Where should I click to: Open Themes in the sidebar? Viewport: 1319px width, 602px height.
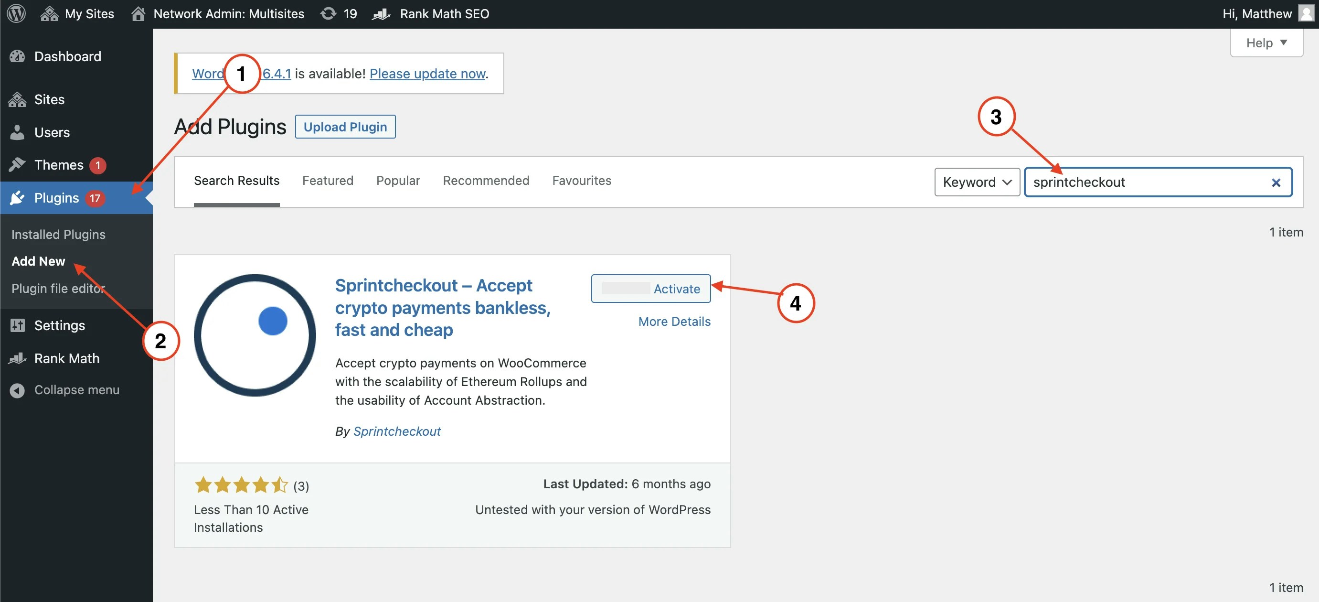(x=58, y=165)
